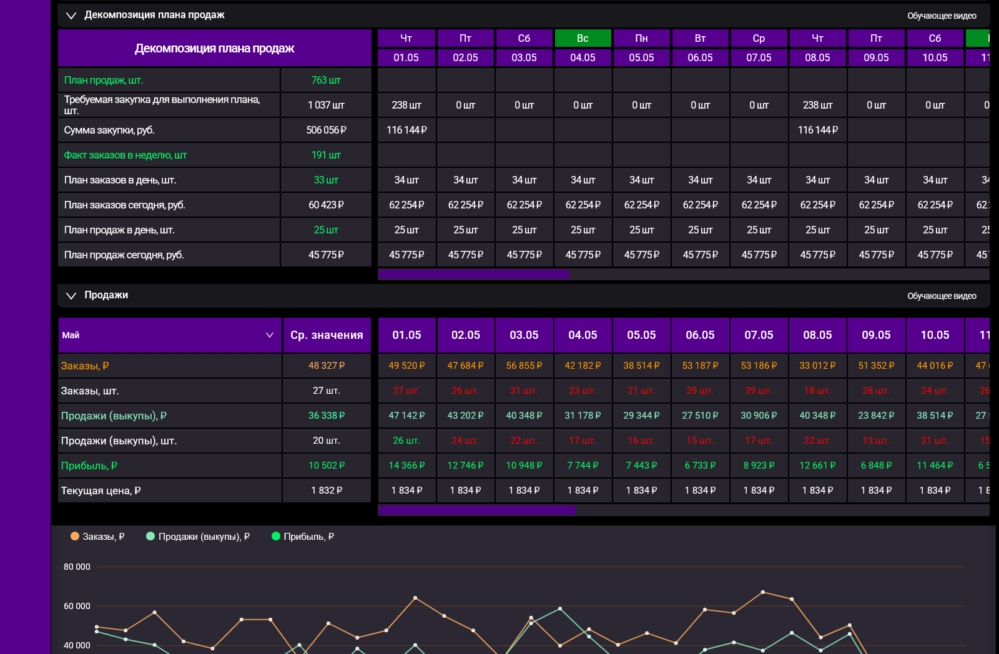Click Заказы, шт. row label

[x=90, y=391]
